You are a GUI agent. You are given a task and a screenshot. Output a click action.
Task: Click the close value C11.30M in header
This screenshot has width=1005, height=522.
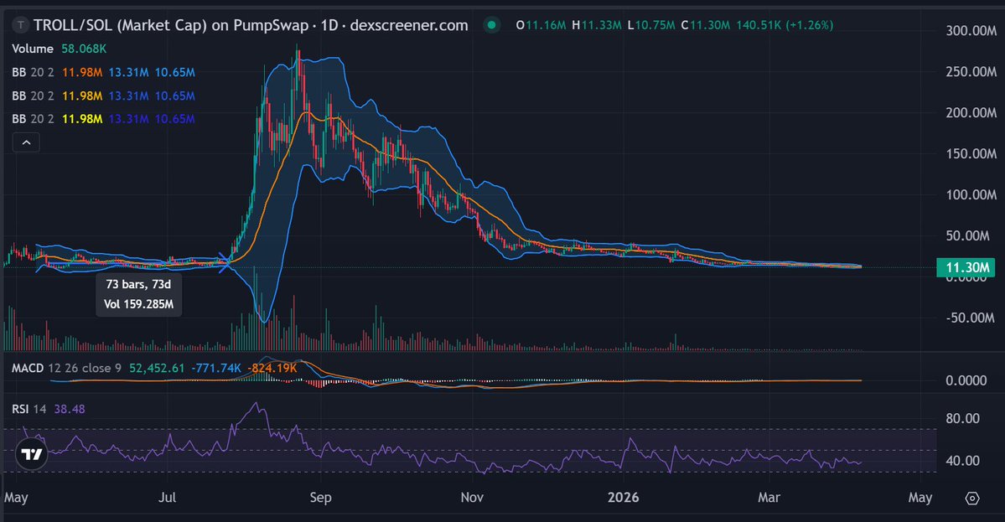(705, 26)
